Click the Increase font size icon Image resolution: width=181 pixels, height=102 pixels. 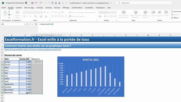[45, 12]
